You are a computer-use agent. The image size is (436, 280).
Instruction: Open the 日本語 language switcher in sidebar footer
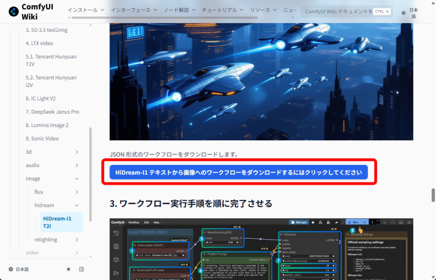[x=19, y=269]
